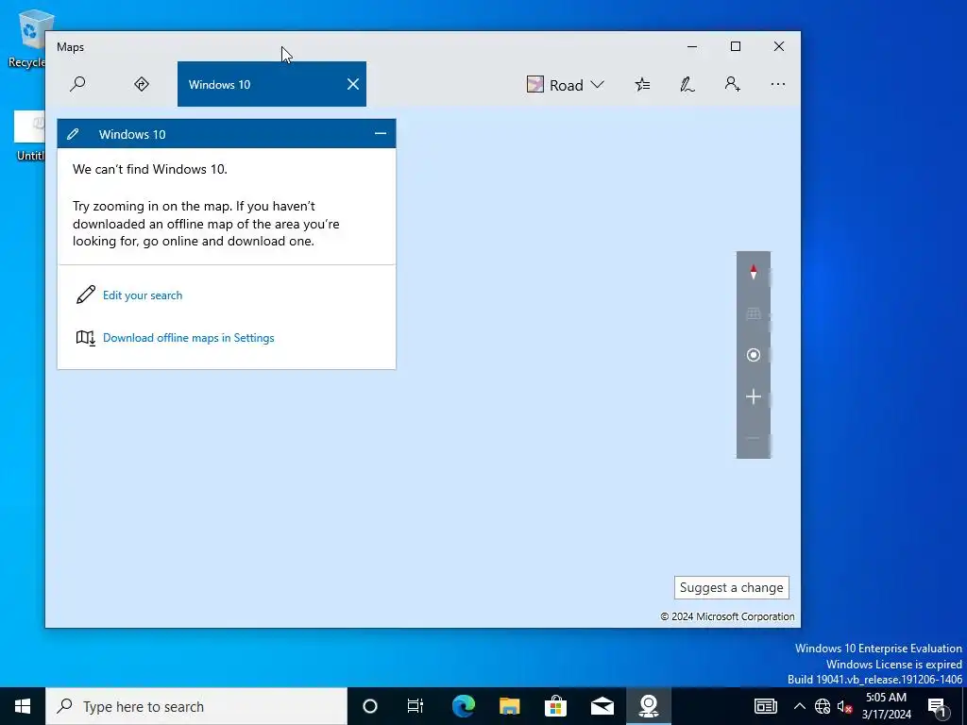The width and height of the screenshot is (967, 725).
Task: Zoom in with the plus button
Action: click(753, 396)
